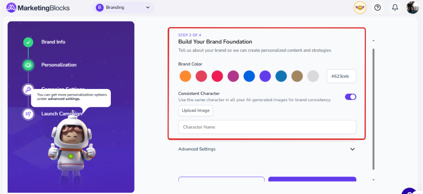Click the Launch Campaign step icon
Image resolution: width=423 pixels, height=194 pixels.
click(28, 114)
